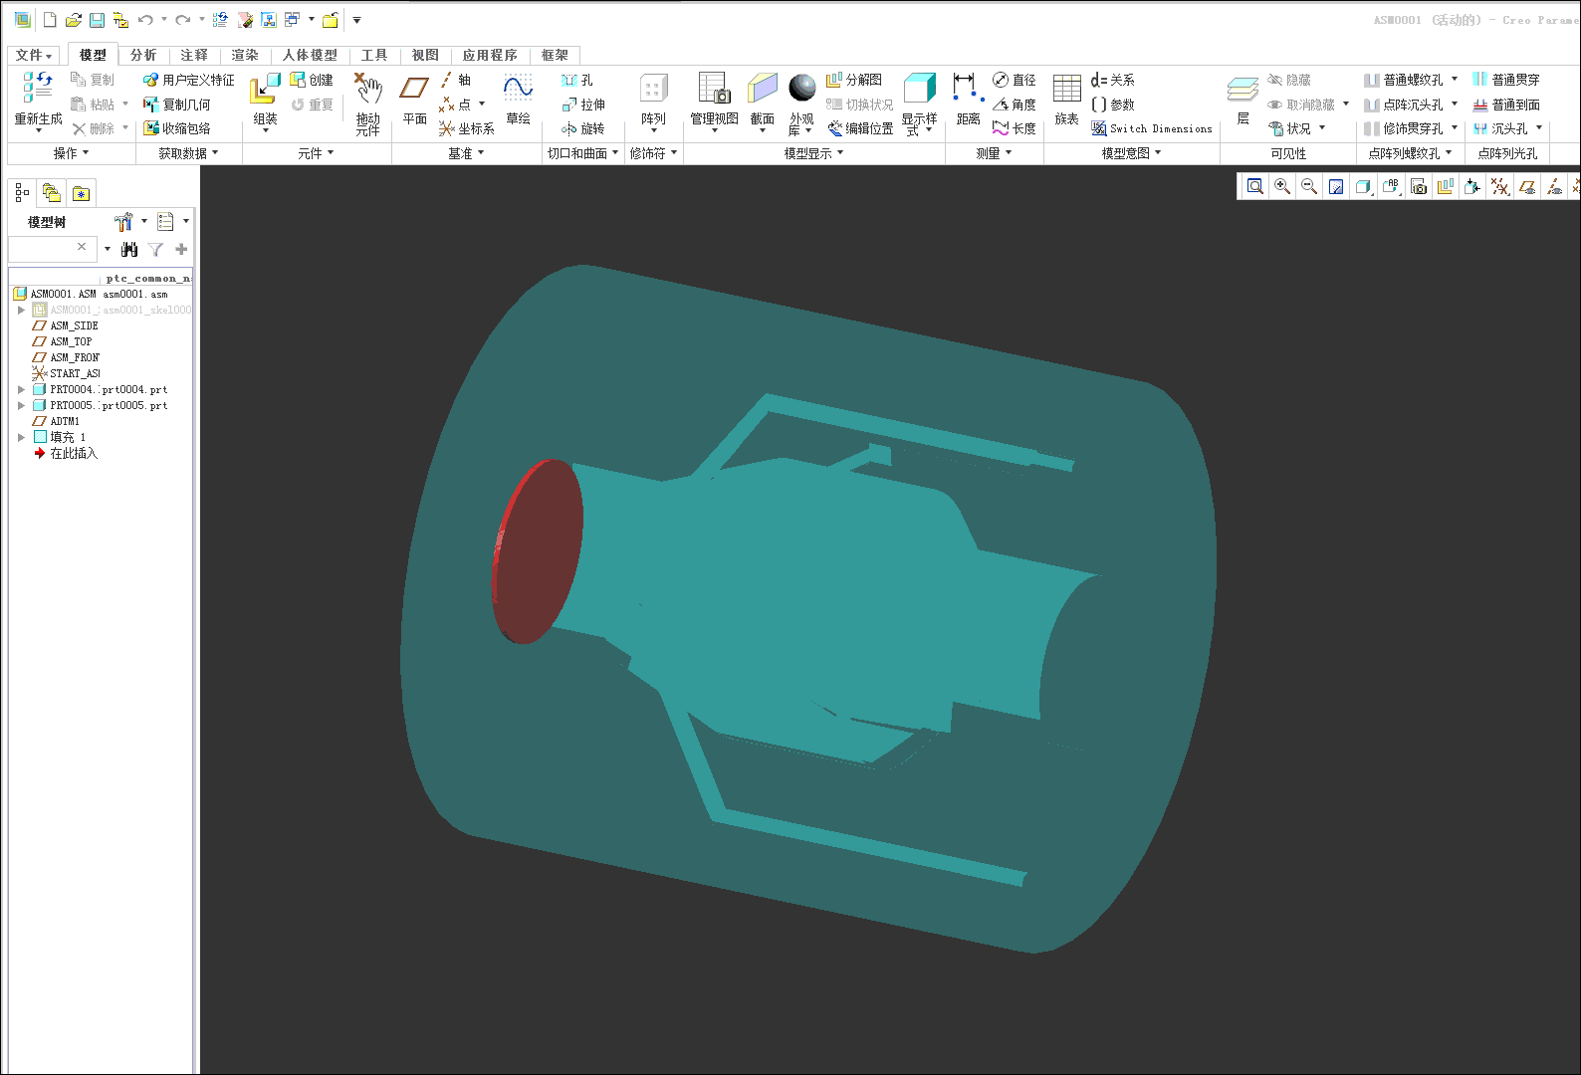Image resolution: width=1581 pixels, height=1075 pixels.
Task: Open the 操作 group dropdown
Action: pyautogui.click(x=71, y=153)
